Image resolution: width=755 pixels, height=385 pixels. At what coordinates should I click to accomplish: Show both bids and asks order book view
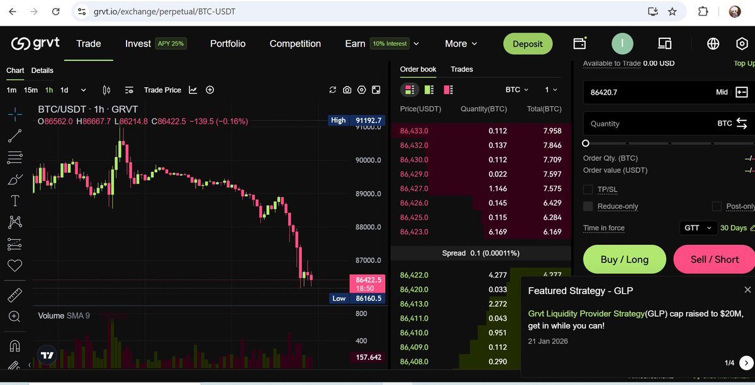click(x=410, y=90)
